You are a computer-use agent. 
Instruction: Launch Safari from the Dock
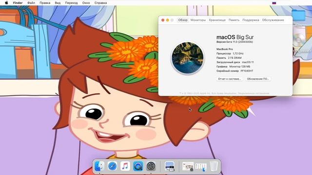coord(112,166)
